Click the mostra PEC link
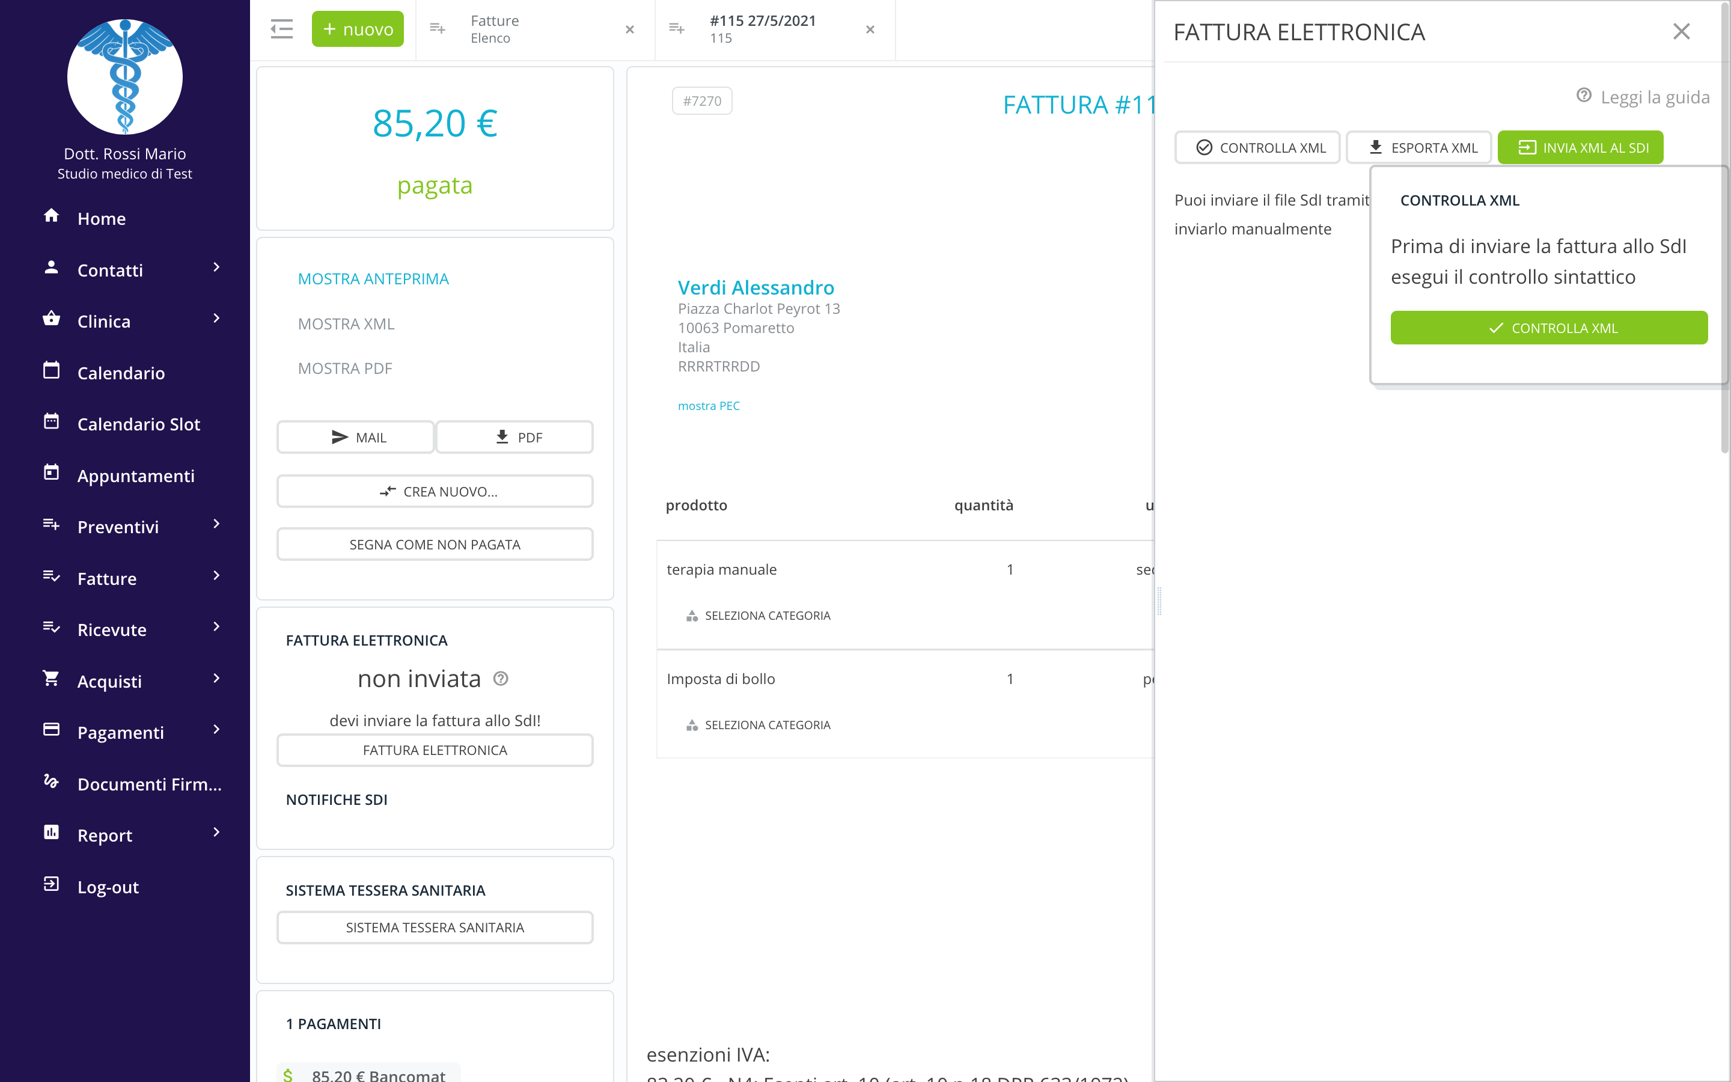Viewport: 1731px width, 1082px height. coord(708,406)
